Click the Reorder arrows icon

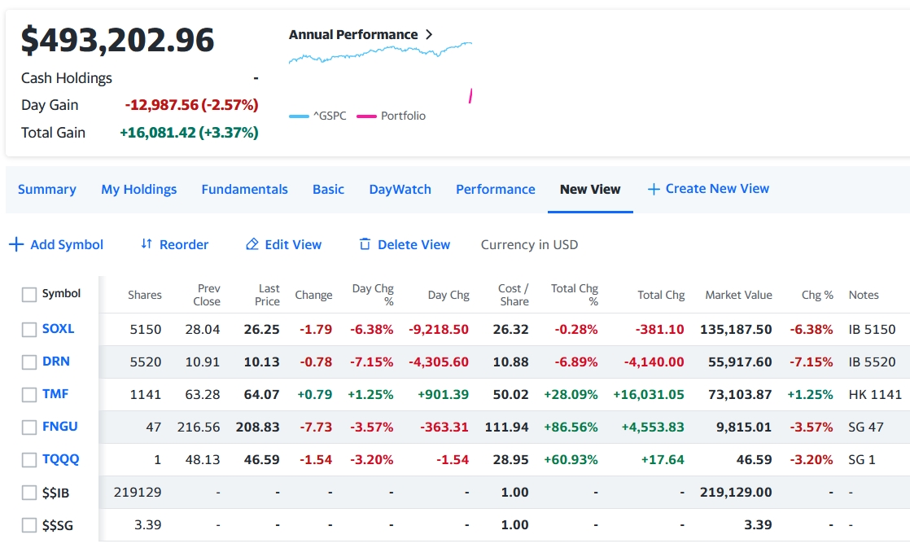[x=147, y=244]
